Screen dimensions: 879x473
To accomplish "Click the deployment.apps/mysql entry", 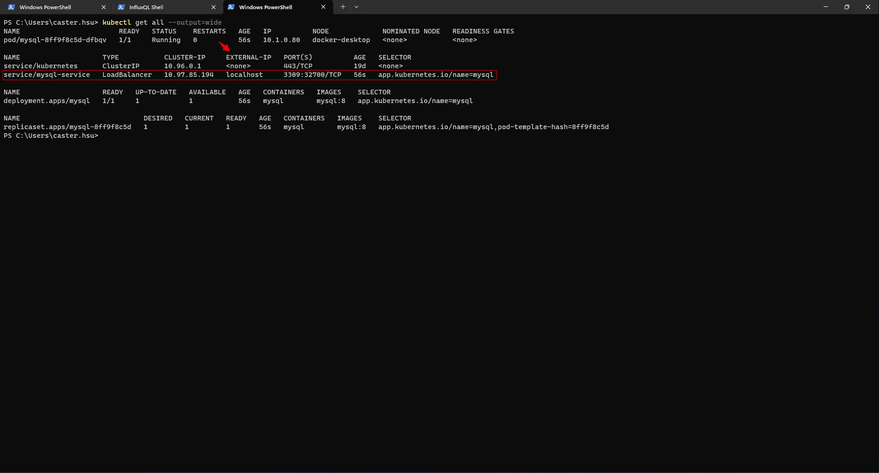I will click(x=47, y=101).
